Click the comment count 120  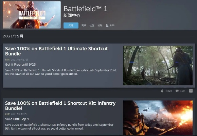(x=182, y=91)
